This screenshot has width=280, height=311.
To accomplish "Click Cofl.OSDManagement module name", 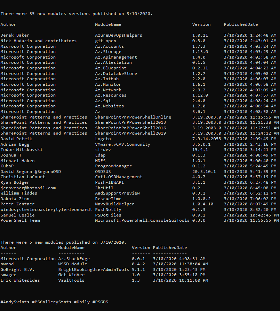I will (119, 177).
